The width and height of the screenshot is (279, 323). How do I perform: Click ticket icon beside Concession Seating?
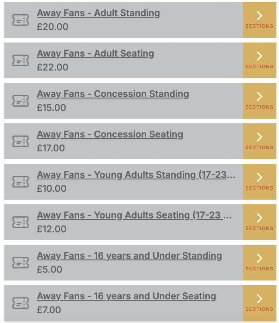21,141
